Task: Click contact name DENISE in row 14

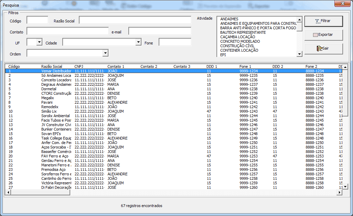Action: point(114,129)
